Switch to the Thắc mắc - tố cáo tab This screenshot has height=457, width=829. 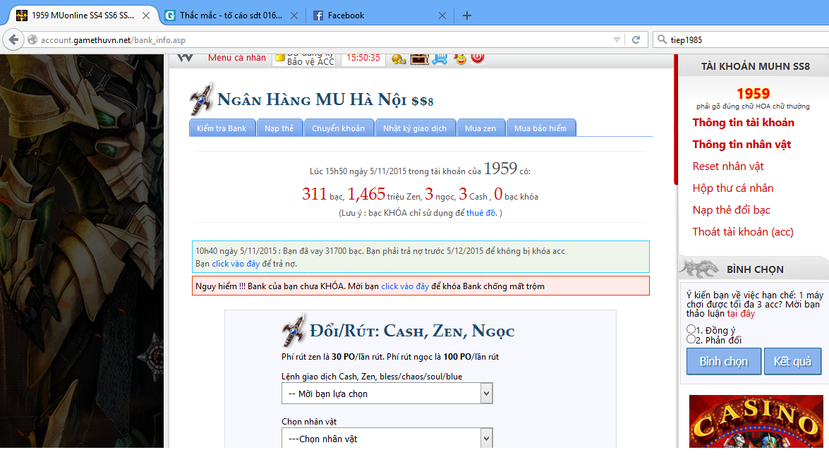point(231,16)
